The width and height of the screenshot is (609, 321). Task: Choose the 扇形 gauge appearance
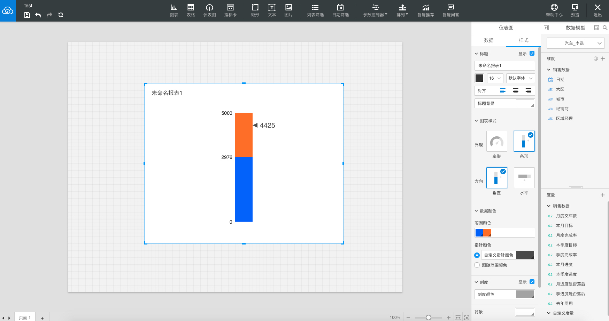(x=497, y=141)
